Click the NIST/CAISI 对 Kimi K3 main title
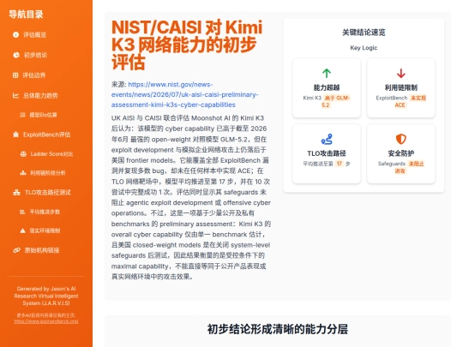Screen dimensions: 463x347 coord(187,45)
